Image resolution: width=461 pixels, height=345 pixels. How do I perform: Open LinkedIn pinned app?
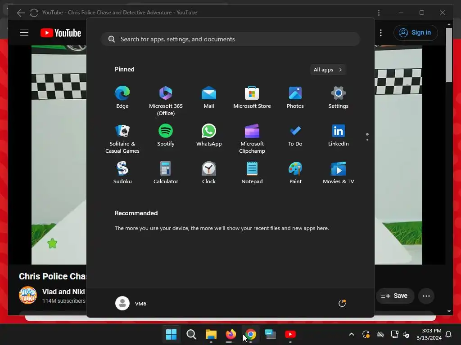click(x=339, y=135)
